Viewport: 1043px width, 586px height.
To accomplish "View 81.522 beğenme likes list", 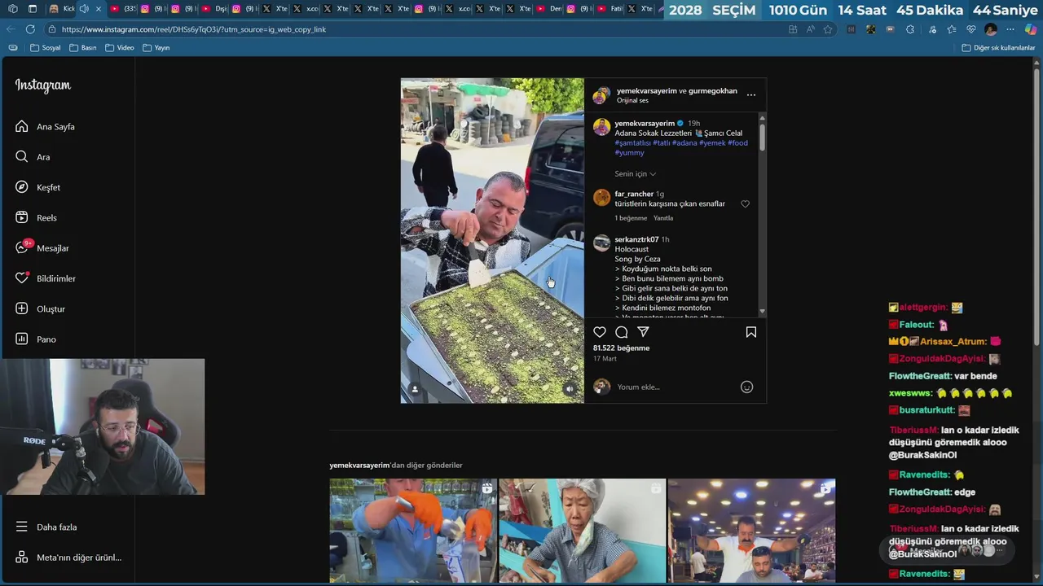I will 621,348.
